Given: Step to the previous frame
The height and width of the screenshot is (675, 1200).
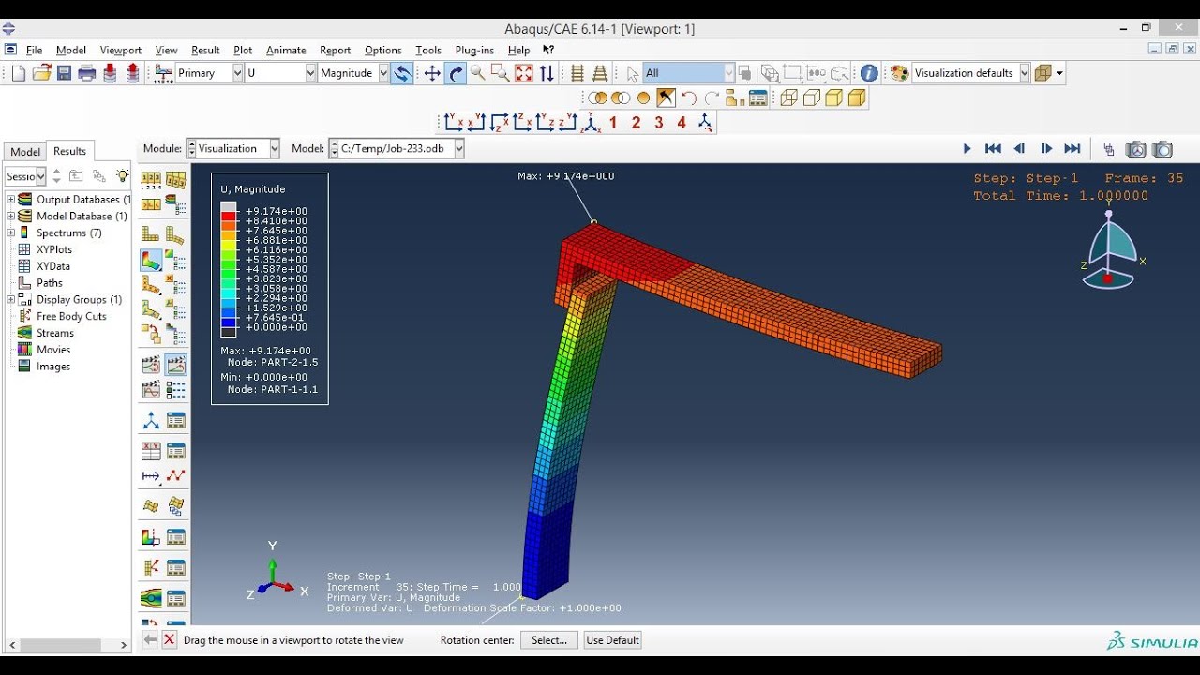Looking at the screenshot, I should point(1020,149).
